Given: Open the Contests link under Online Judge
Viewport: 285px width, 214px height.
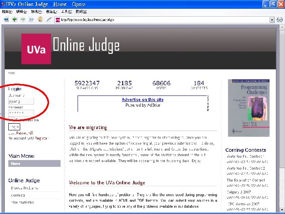Looking at the screenshot, I should (x=18, y=195).
